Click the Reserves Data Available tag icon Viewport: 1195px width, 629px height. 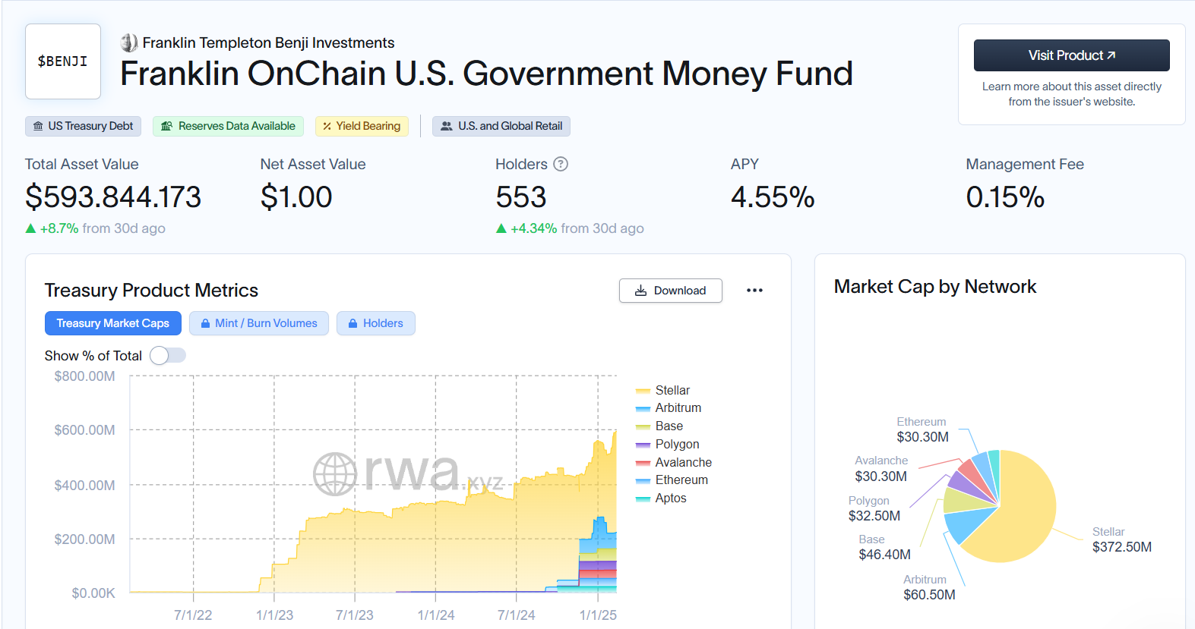coord(166,126)
